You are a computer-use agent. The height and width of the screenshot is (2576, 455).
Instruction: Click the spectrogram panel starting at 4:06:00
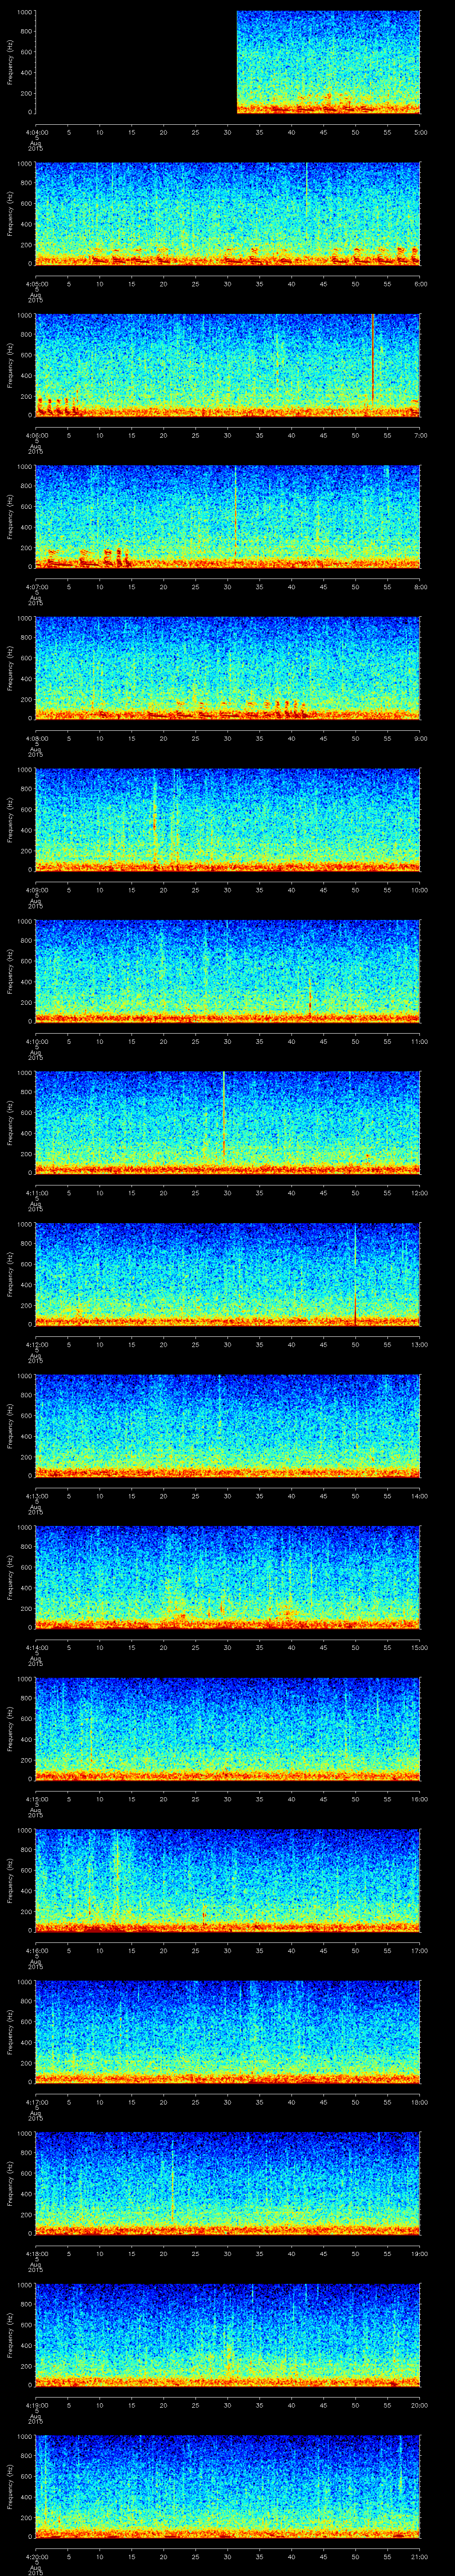click(x=228, y=365)
